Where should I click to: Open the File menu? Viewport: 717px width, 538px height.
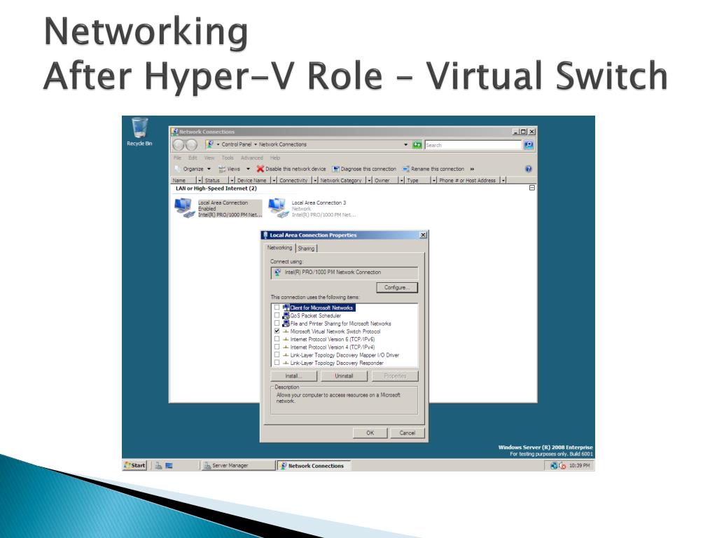[x=177, y=158]
